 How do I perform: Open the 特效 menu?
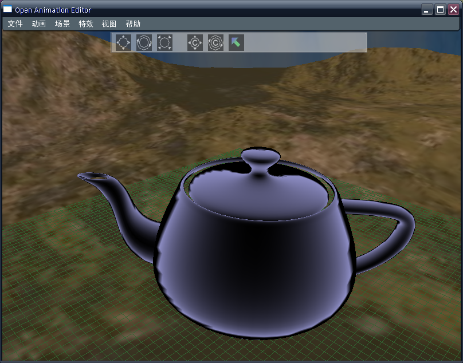86,23
